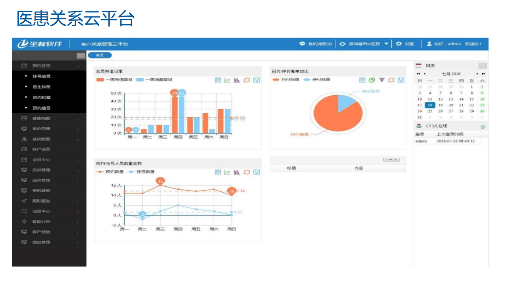Select day 18 in the calendar
Screen dimensions: 508x286
coord(430,105)
